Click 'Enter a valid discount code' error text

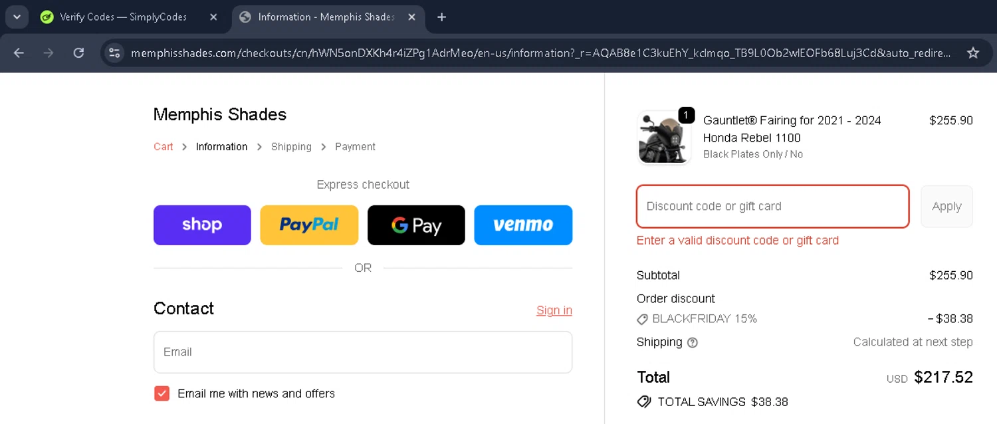pos(738,241)
